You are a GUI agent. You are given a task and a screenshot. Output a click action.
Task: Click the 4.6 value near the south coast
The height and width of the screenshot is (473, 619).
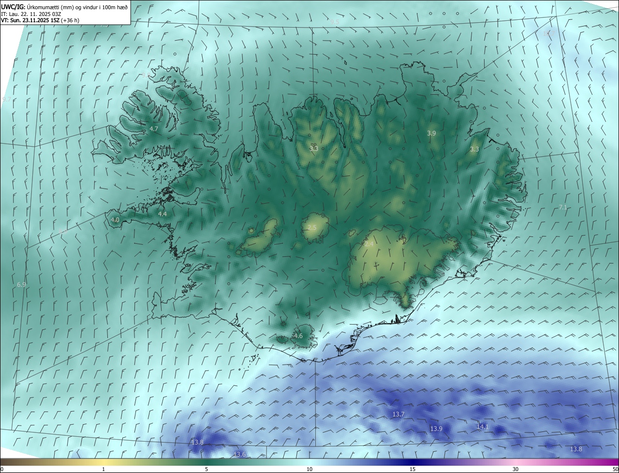298,336
